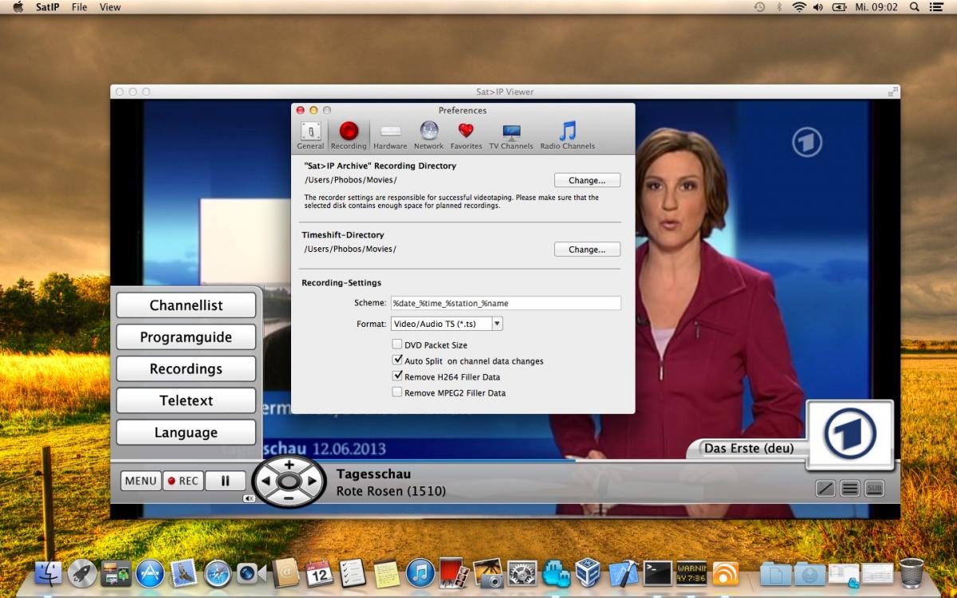Open the File menu in the menu bar
The image size is (957, 598).
tap(80, 7)
